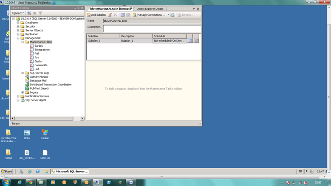Click the Word icon on local taskbar
The width and height of the screenshot is (331, 186).
point(131,183)
